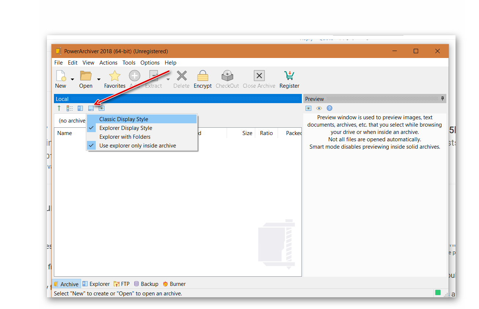Expand the Open button dropdown arrow
Viewport: 479px width, 309px height.
(99, 79)
